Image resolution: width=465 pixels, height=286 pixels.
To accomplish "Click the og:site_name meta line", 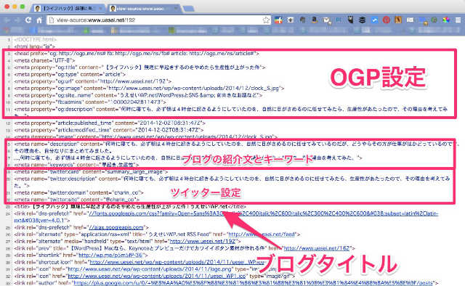I will (x=138, y=95).
